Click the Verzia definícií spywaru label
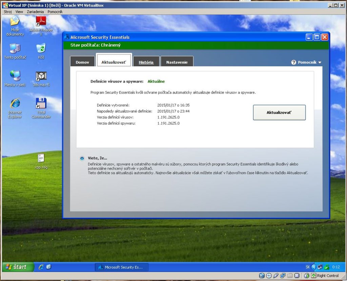The image size is (347, 281). (116, 123)
